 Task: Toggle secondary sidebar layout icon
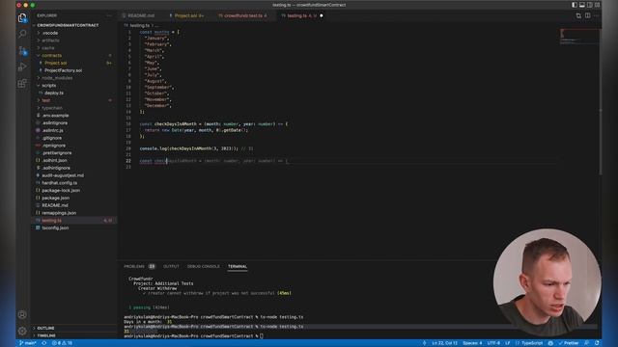point(590,5)
